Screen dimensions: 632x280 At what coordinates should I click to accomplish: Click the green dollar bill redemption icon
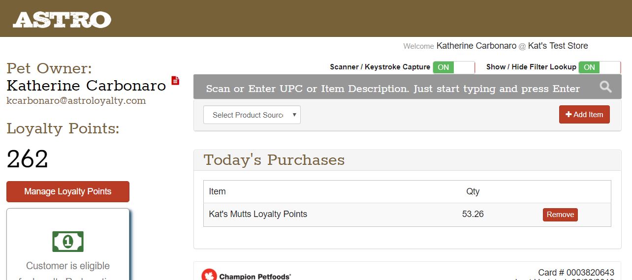[68, 242]
